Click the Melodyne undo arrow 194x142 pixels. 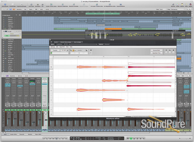point(91,50)
